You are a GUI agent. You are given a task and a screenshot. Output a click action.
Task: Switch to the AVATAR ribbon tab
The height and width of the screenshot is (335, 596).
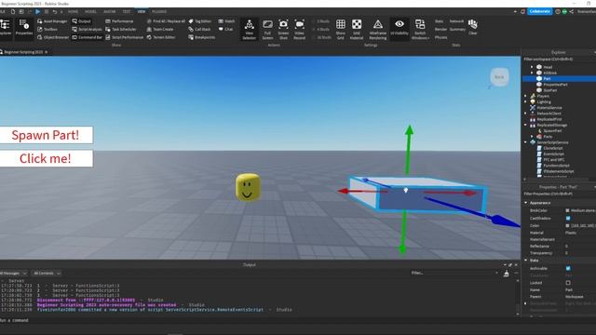(110, 11)
